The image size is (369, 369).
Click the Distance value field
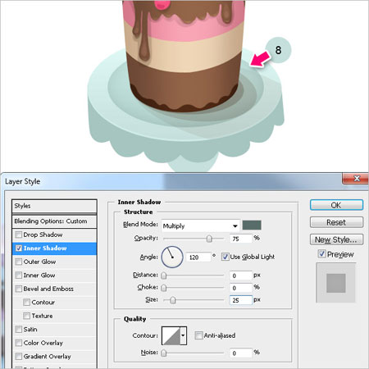tap(241, 276)
